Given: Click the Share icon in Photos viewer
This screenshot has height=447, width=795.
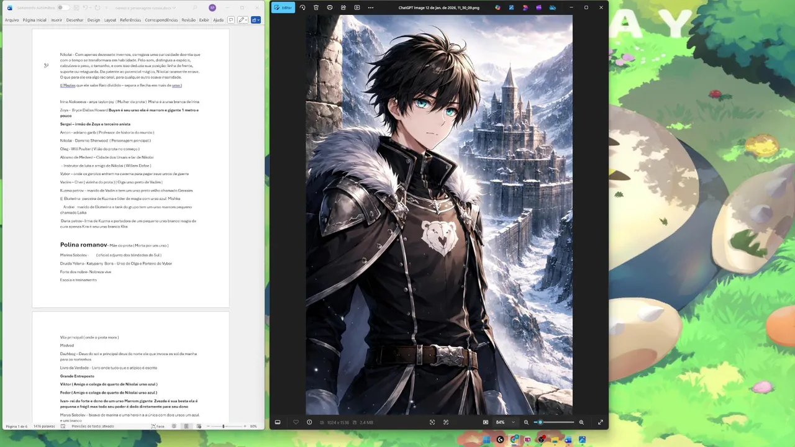Looking at the screenshot, I should pyautogui.click(x=343, y=7).
